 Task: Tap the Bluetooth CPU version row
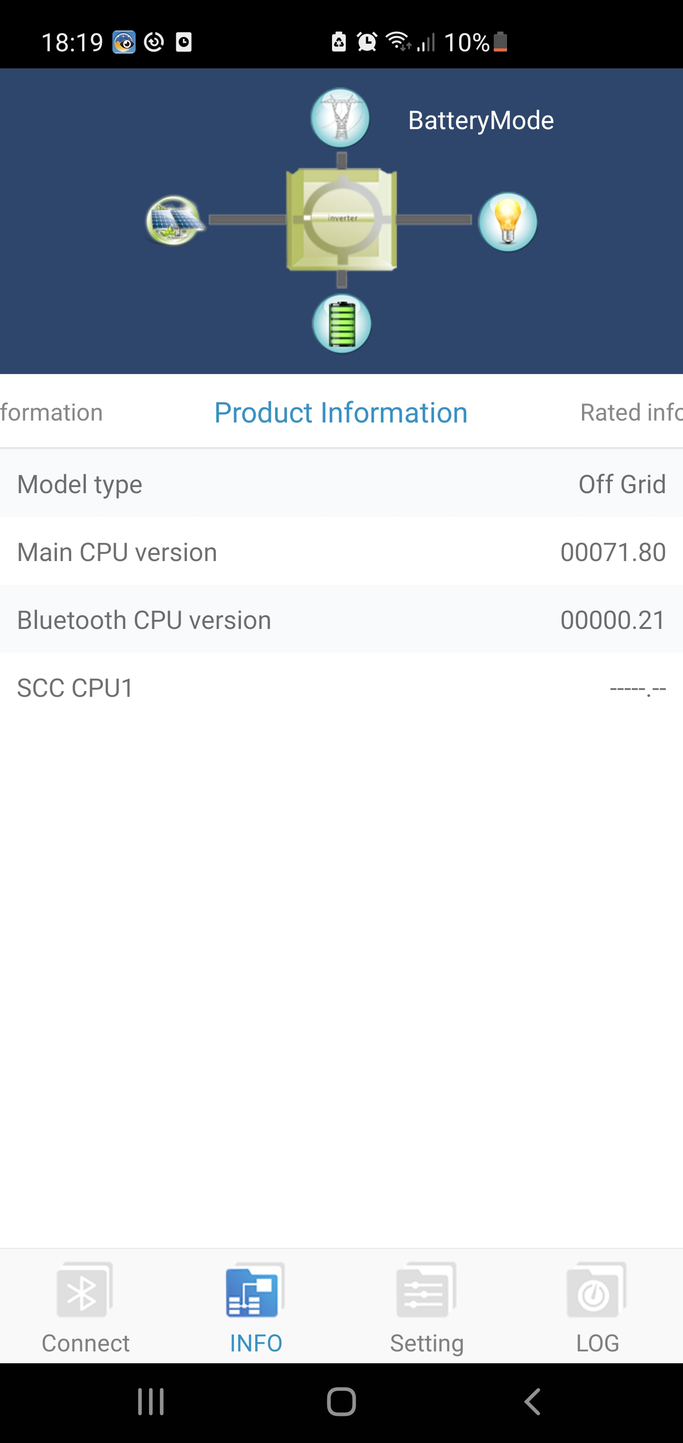(341, 620)
